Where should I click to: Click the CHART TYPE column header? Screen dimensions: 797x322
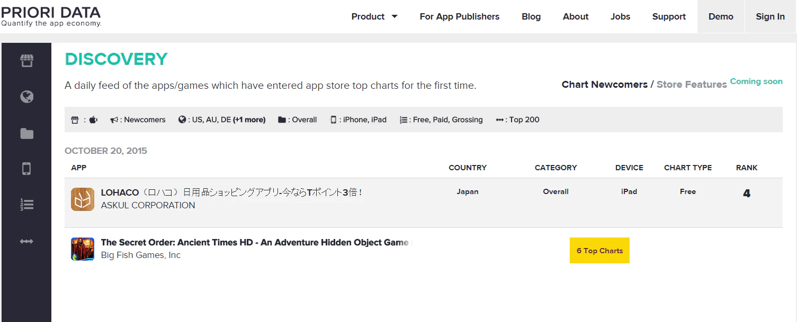[688, 168]
